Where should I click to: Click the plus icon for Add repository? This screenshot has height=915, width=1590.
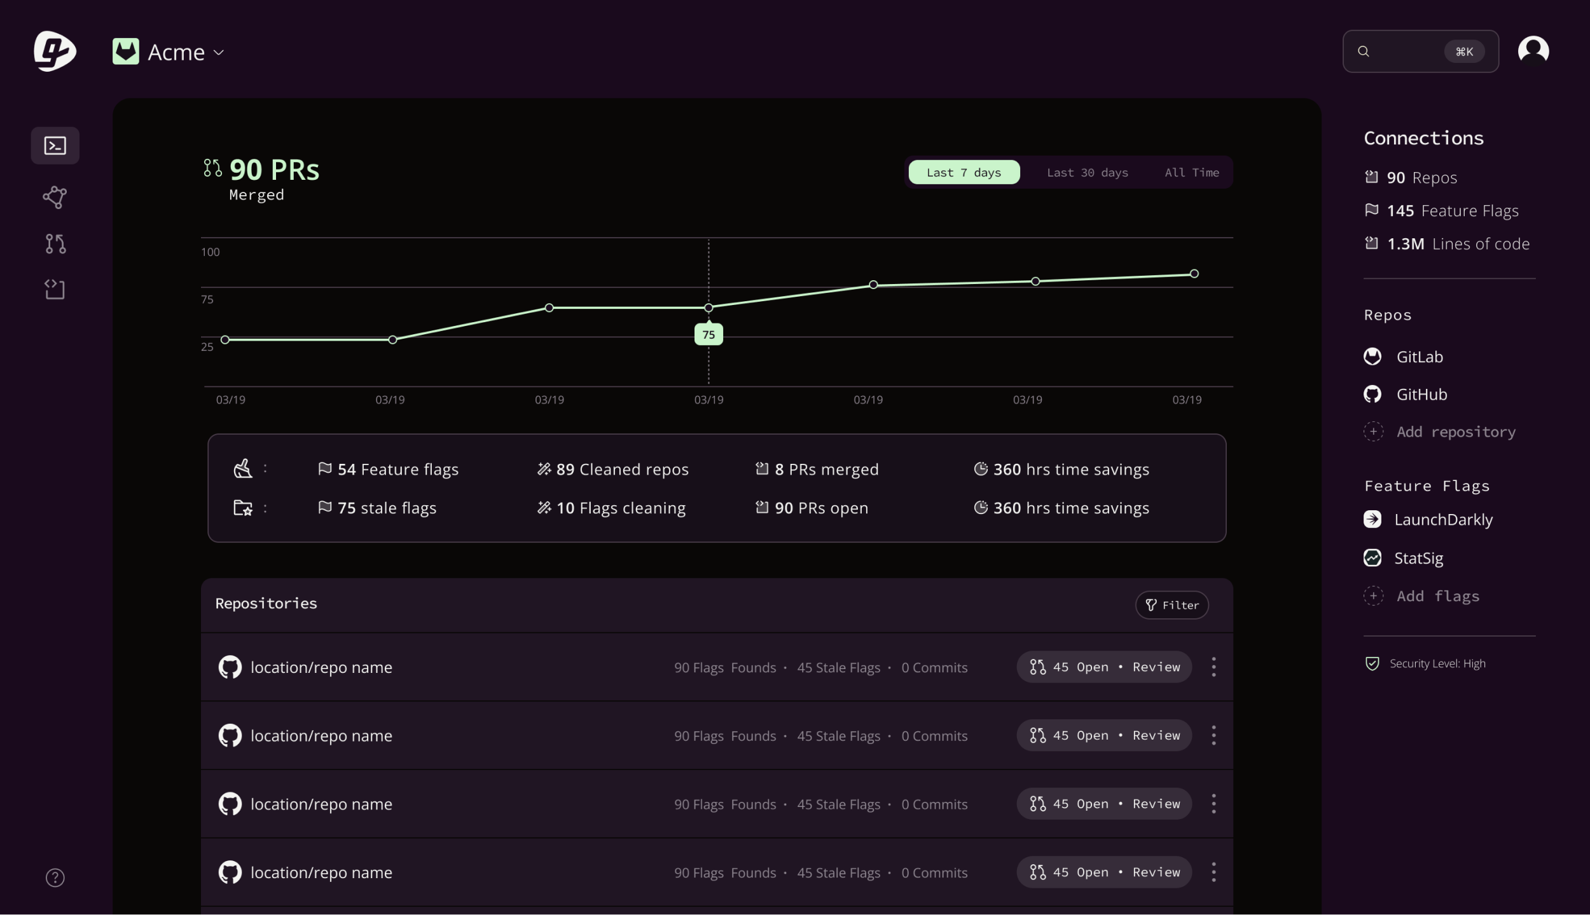point(1373,431)
